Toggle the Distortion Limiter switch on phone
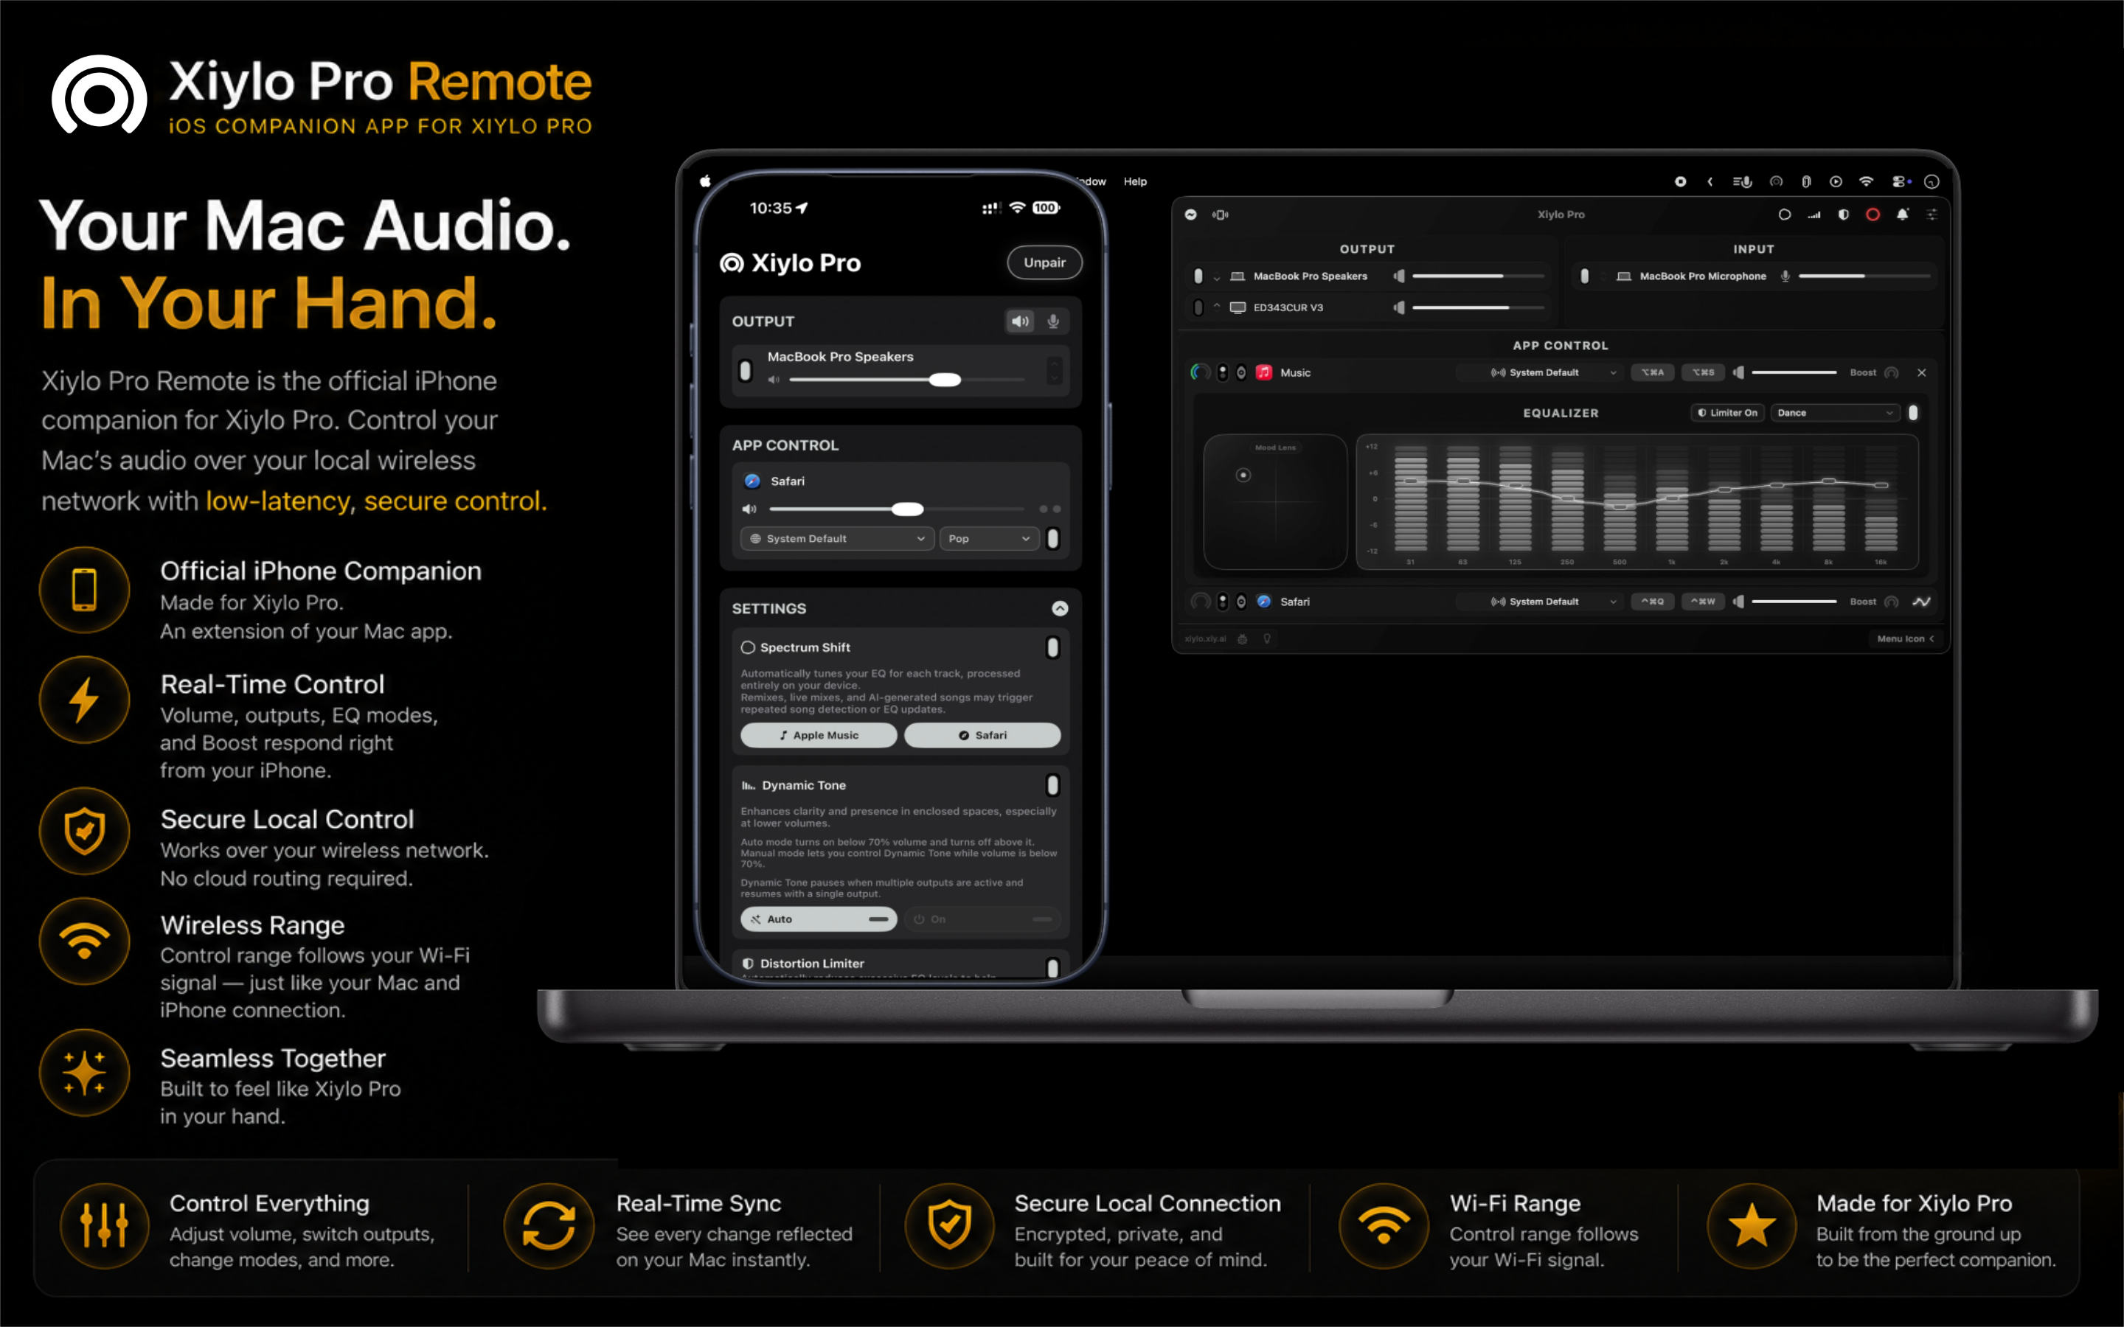Screen dimensions: 2124x1327 pyautogui.click(x=1052, y=967)
